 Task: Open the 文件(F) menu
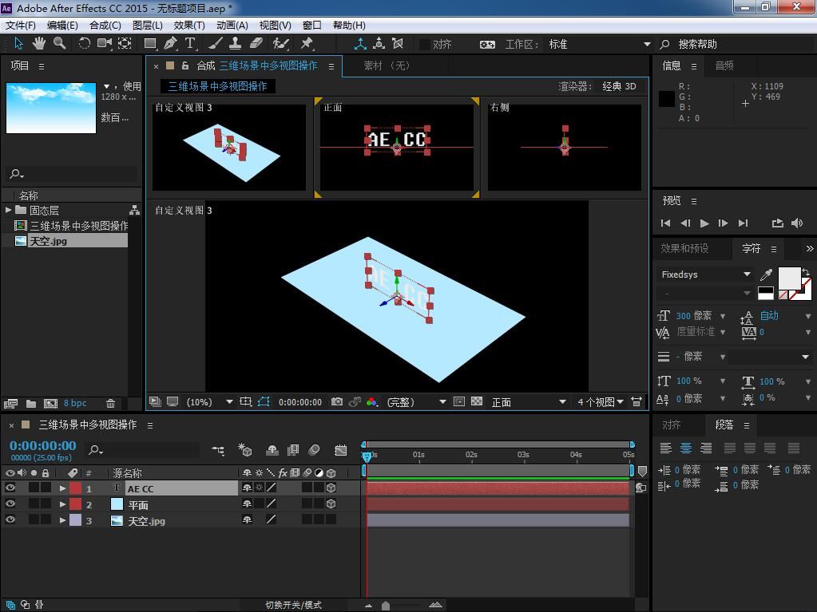21,25
